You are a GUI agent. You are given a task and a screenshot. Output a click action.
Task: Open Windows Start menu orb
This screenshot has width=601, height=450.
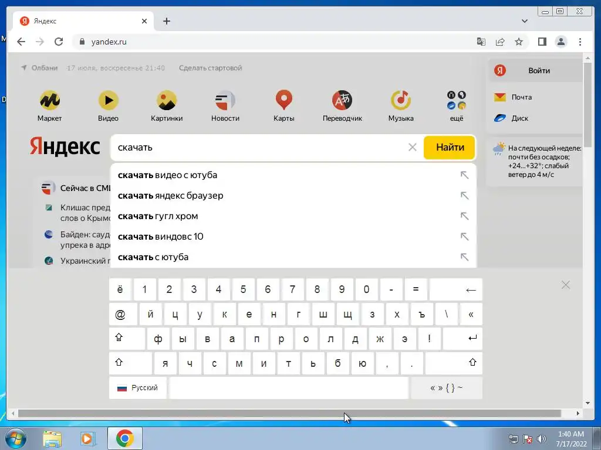(15, 438)
